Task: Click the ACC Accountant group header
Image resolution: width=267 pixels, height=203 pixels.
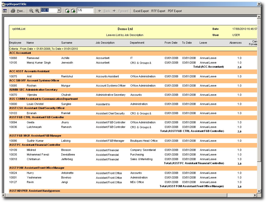Action: click(x=20, y=53)
